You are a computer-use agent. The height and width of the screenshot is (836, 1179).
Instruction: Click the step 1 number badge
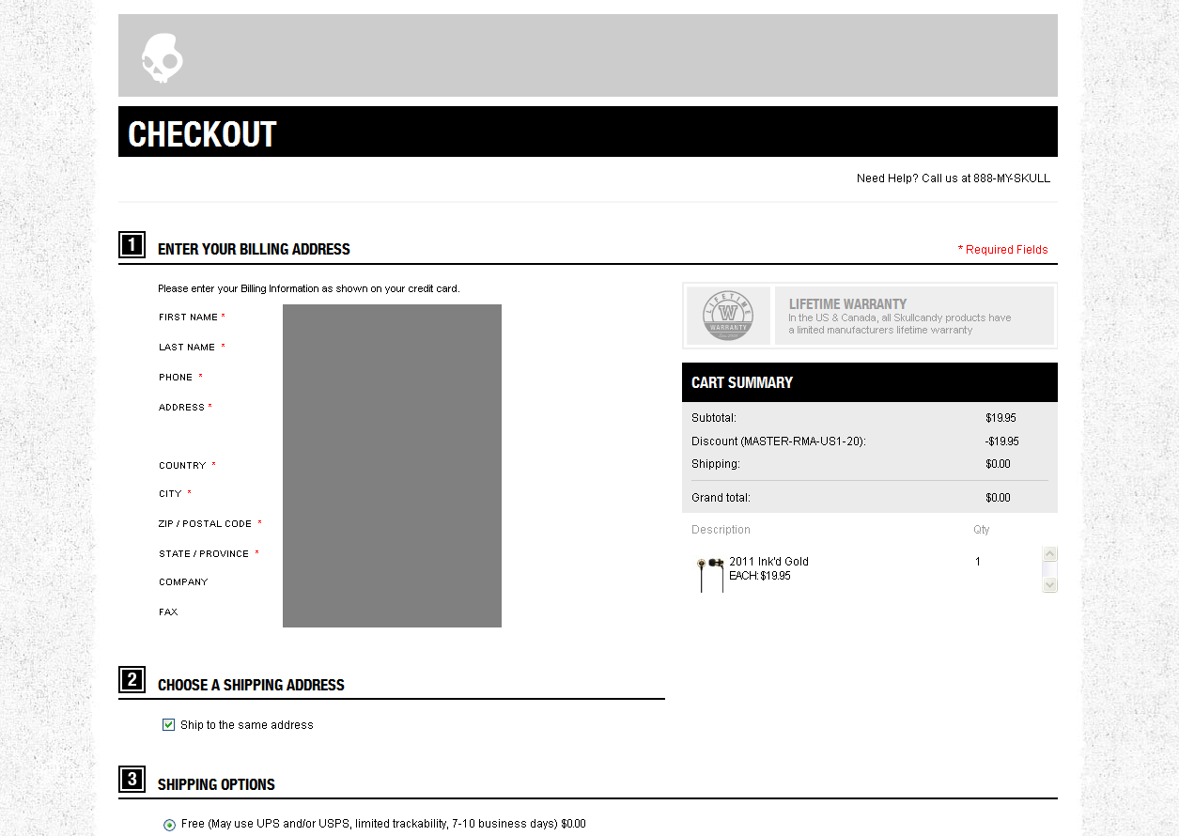(132, 245)
